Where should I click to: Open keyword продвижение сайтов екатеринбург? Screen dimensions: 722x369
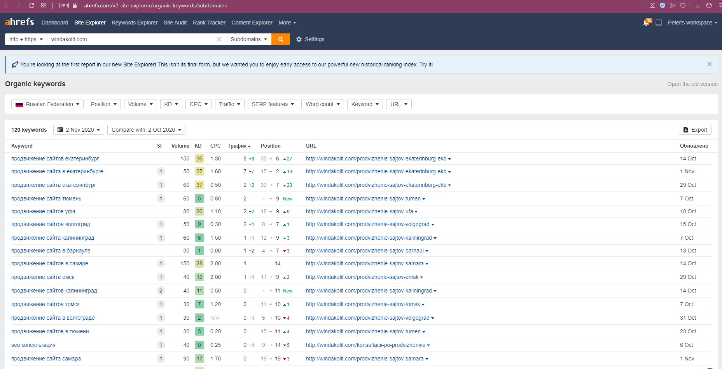pyautogui.click(x=55, y=158)
